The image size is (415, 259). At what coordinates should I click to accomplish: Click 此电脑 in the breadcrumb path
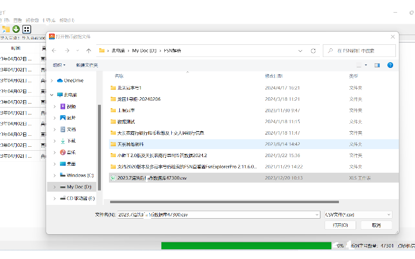click(x=118, y=51)
